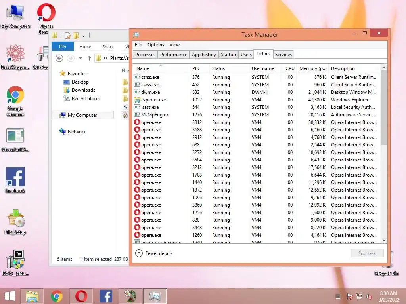The width and height of the screenshot is (406, 304).
Task: Open the Options menu in Task Manager
Action: (155, 45)
